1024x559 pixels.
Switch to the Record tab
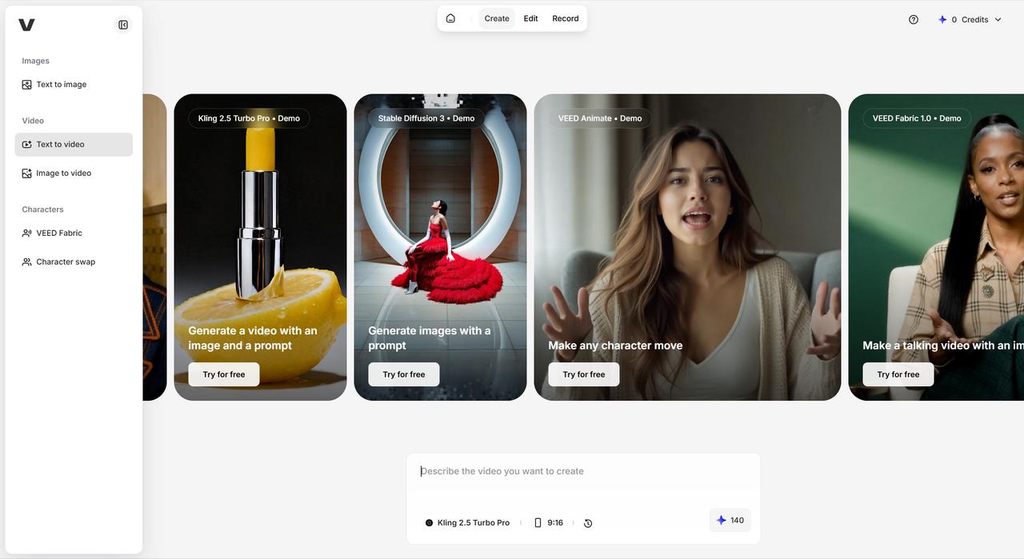point(565,18)
